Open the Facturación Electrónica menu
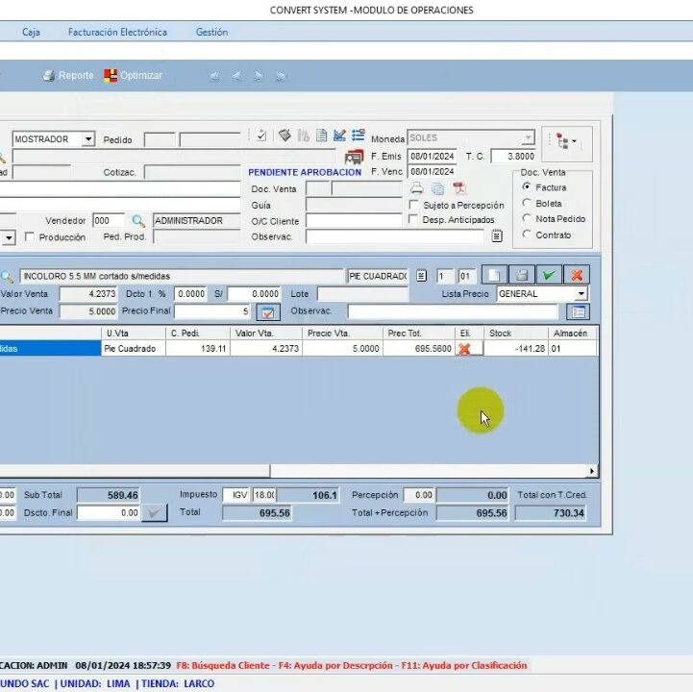The width and height of the screenshot is (693, 692). tap(117, 32)
